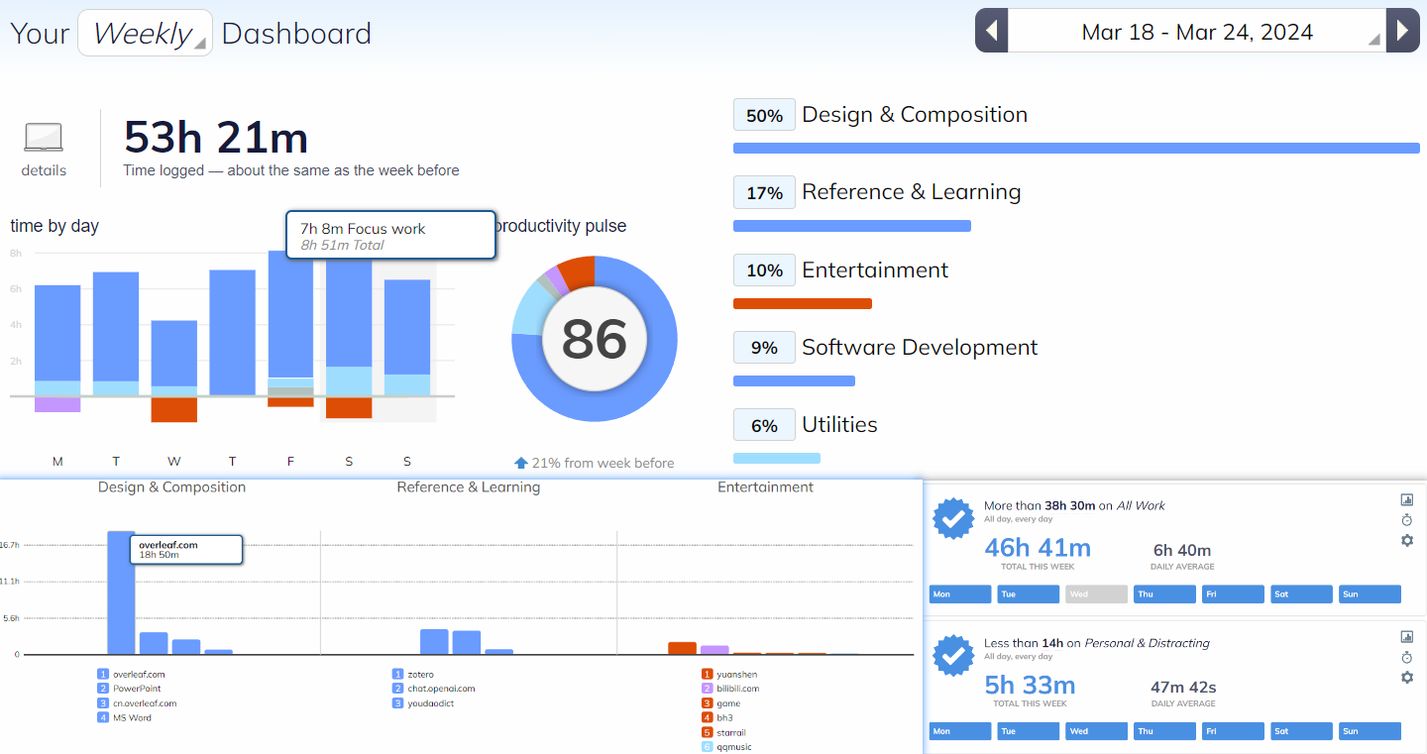Expand the Mar 18 - Mar 24 date picker

click(1196, 32)
